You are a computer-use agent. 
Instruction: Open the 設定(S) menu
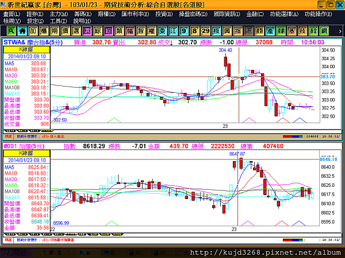pyautogui.click(x=35, y=21)
